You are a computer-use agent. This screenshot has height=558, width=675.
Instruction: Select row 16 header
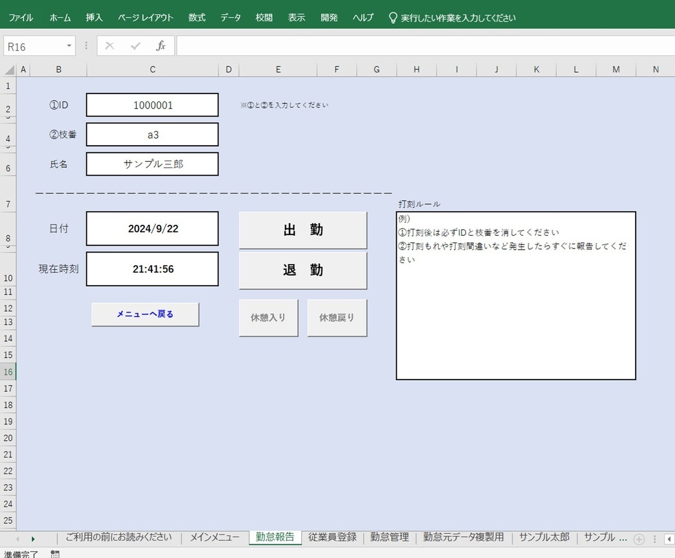(8, 372)
